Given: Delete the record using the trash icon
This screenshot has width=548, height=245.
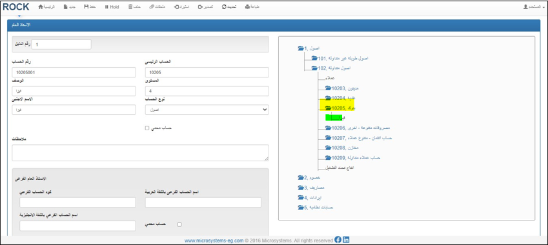Looking at the screenshot, I should tap(134, 7).
